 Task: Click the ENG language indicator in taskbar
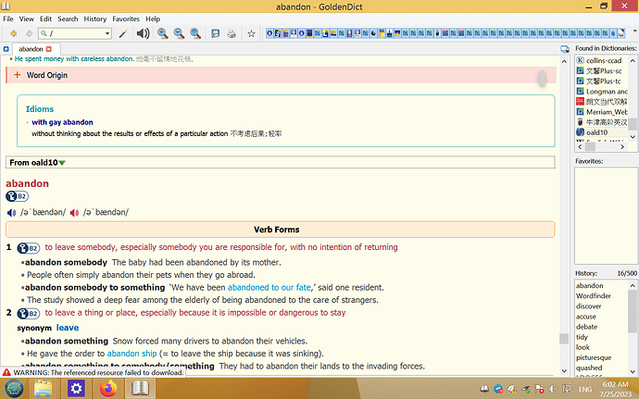(585, 389)
